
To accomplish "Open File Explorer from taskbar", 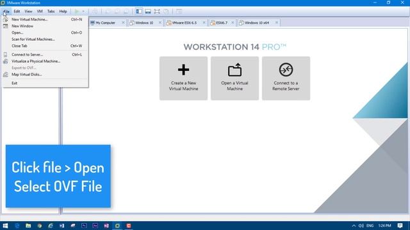I will coord(28,226).
